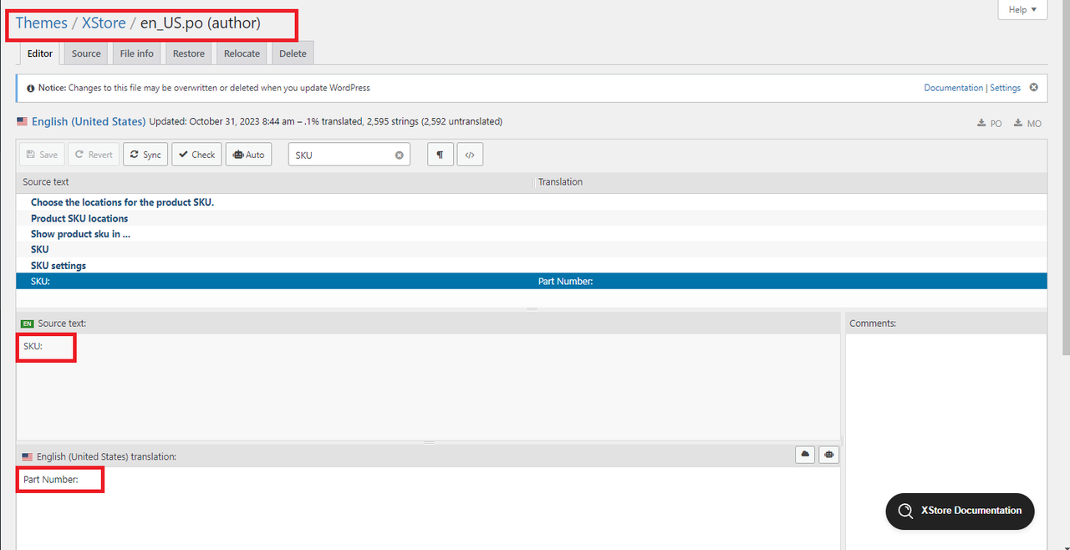Select the highlighted 'SKU:' row
This screenshot has height=550, width=1070.
tap(531, 282)
